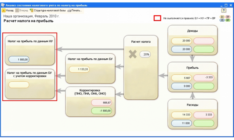Click the red rectangle legend marker
The width and height of the screenshot is (234, 140).
click(x=157, y=18)
